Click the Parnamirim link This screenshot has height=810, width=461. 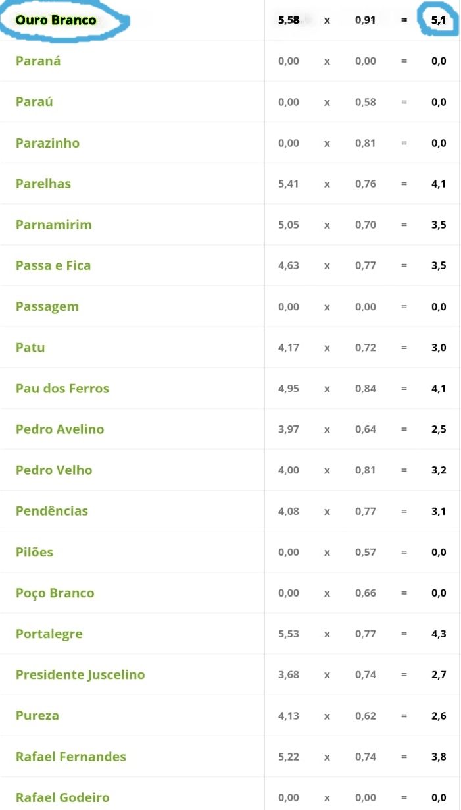pos(54,225)
